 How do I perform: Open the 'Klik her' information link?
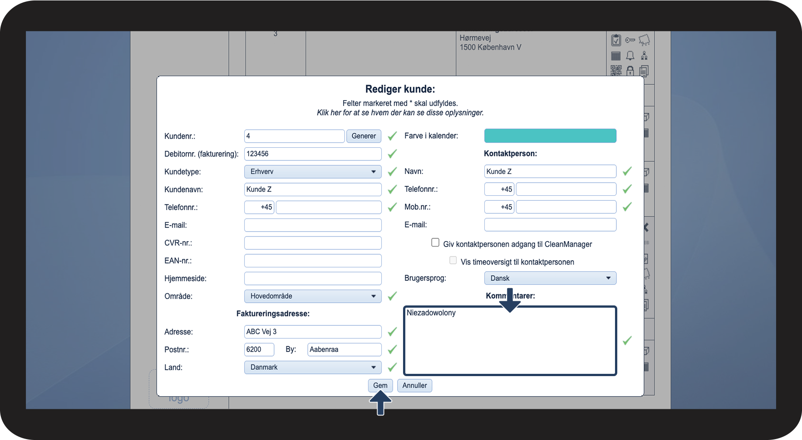click(400, 113)
